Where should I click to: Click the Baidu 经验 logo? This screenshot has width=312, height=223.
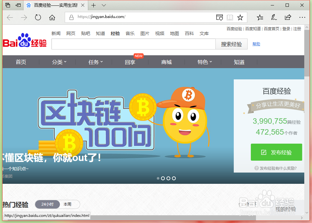coord(24,40)
